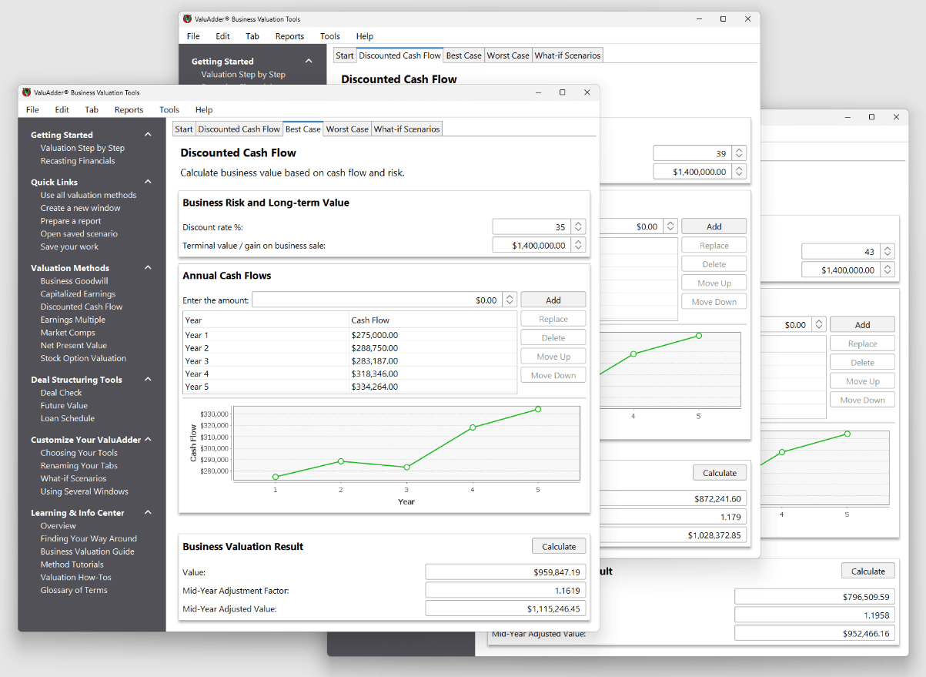Click the stepper on the cash flow amount field
The width and height of the screenshot is (926, 677).
(x=510, y=300)
